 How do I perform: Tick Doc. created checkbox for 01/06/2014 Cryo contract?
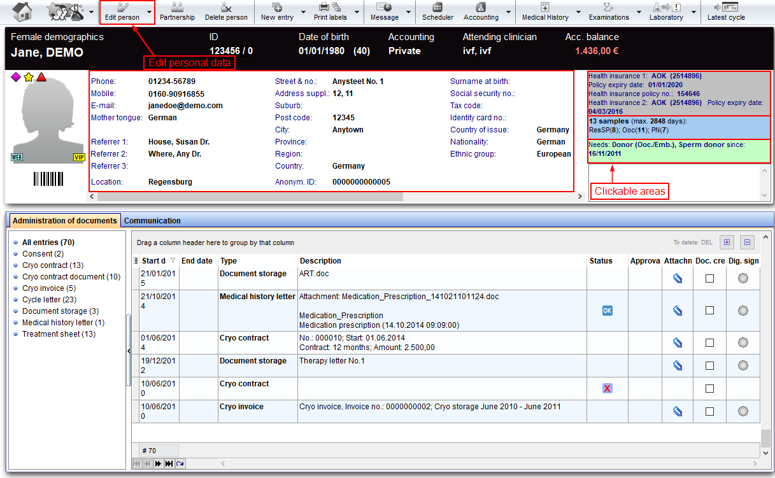(710, 342)
